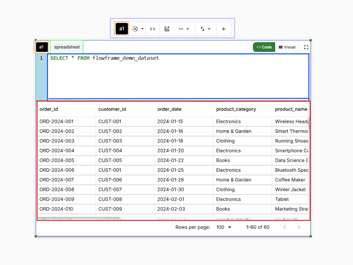Screen dimensions: 353x265
Task: Run the cell using the play icon
Action: point(135,28)
